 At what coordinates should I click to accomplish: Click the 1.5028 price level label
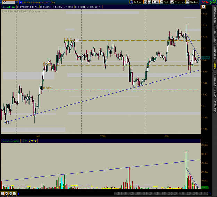[47, 88]
